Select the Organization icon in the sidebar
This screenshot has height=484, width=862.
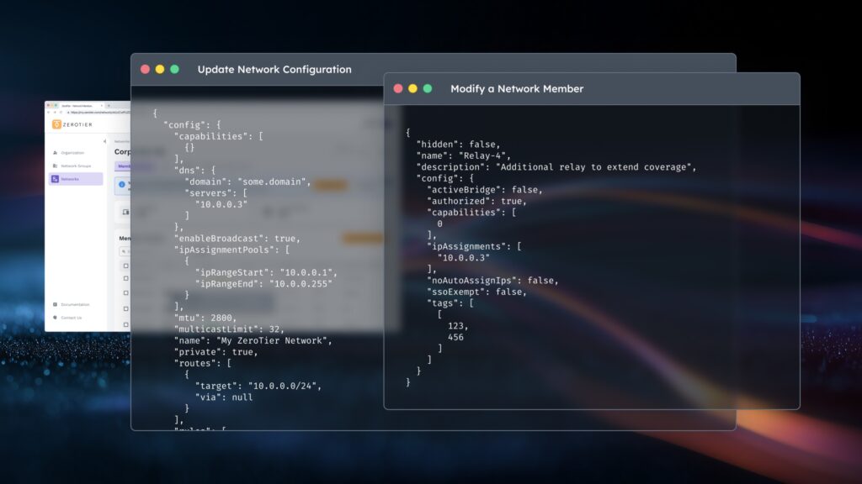[x=55, y=153]
